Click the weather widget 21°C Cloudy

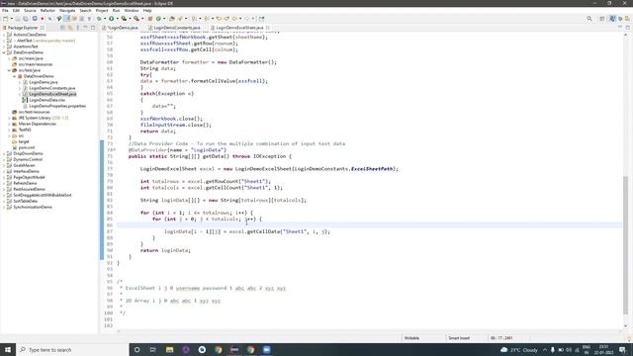[x=519, y=350]
